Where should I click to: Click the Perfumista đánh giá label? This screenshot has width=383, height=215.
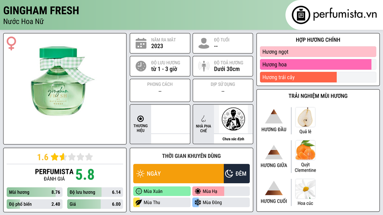(54, 175)
